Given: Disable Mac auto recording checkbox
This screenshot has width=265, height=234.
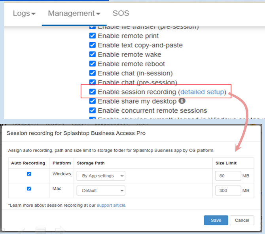Looking at the screenshot, I should (29, 189).
